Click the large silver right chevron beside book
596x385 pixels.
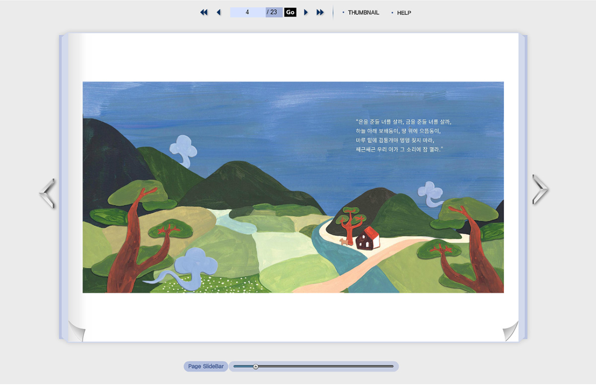click(540, 189)
